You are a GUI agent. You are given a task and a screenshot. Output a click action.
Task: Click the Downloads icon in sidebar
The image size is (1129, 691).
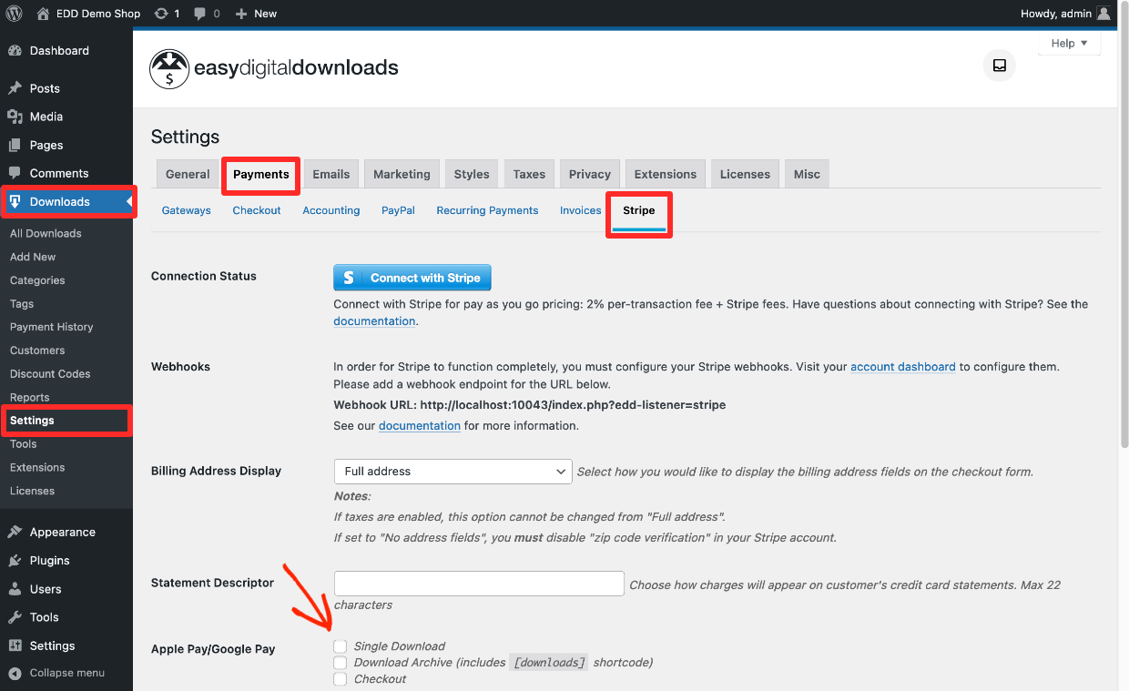click(x=15, y=201)
